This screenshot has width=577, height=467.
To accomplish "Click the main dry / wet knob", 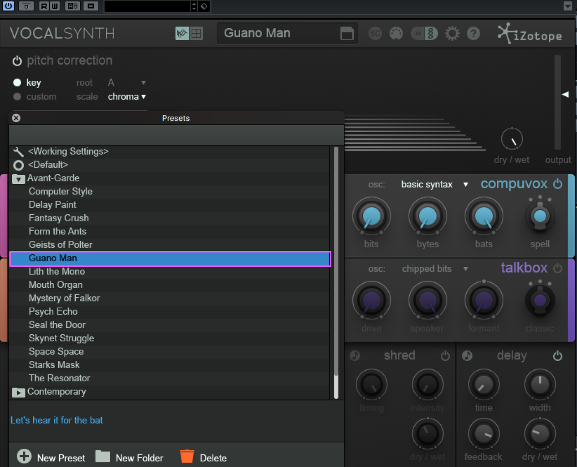I will pos(512,139).
